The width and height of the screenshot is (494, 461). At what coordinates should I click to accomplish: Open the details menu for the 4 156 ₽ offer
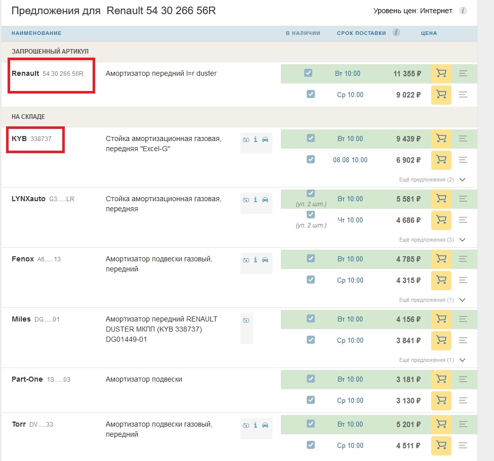[x=463, y=319]
